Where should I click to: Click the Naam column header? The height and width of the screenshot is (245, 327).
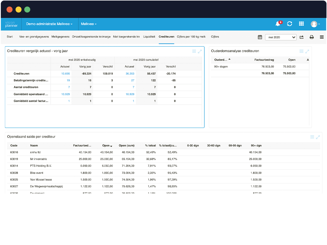[34, 146]
